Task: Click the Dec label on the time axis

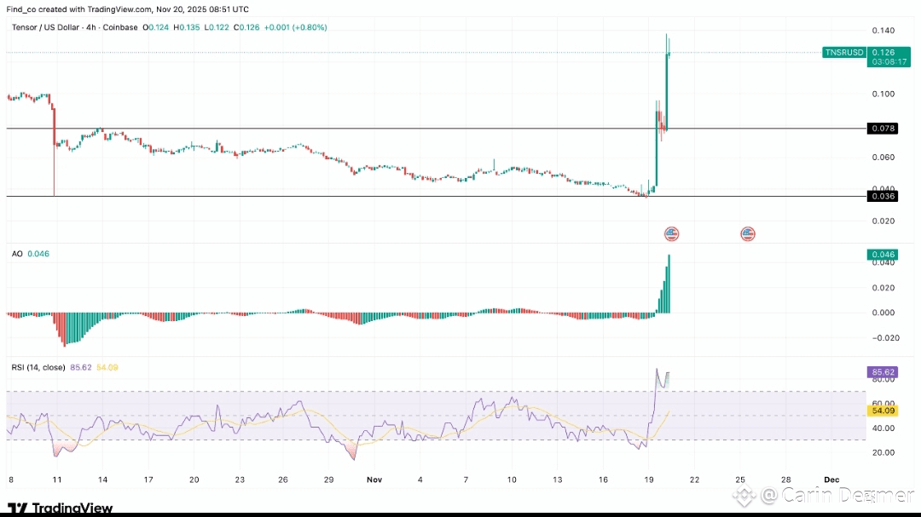Action: tap(831, 480)
